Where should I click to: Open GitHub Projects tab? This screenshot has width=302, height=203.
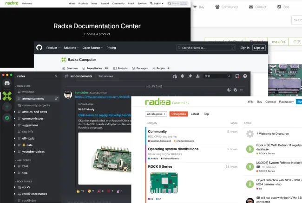[x=120, y=68]
